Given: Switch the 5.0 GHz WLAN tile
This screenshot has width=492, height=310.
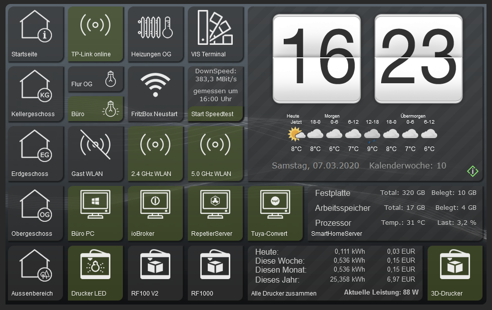Looking at the screenshot, I should point(215,154).
